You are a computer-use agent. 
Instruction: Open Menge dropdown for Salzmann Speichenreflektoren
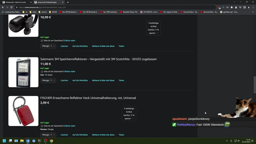48,80
